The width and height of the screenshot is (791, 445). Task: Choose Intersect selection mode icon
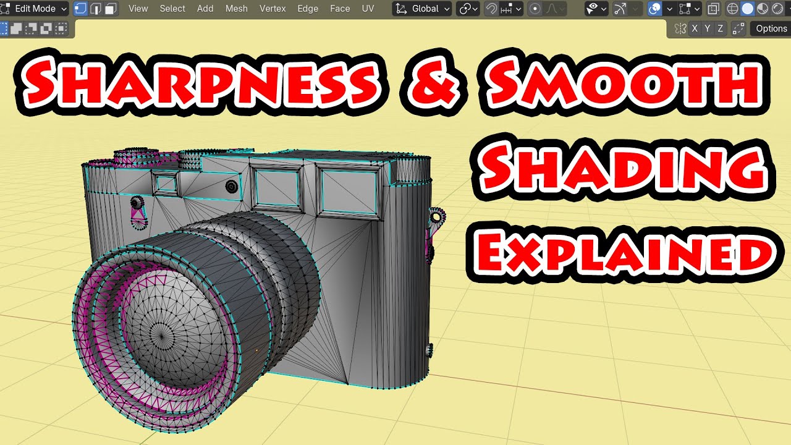(61, 28)
